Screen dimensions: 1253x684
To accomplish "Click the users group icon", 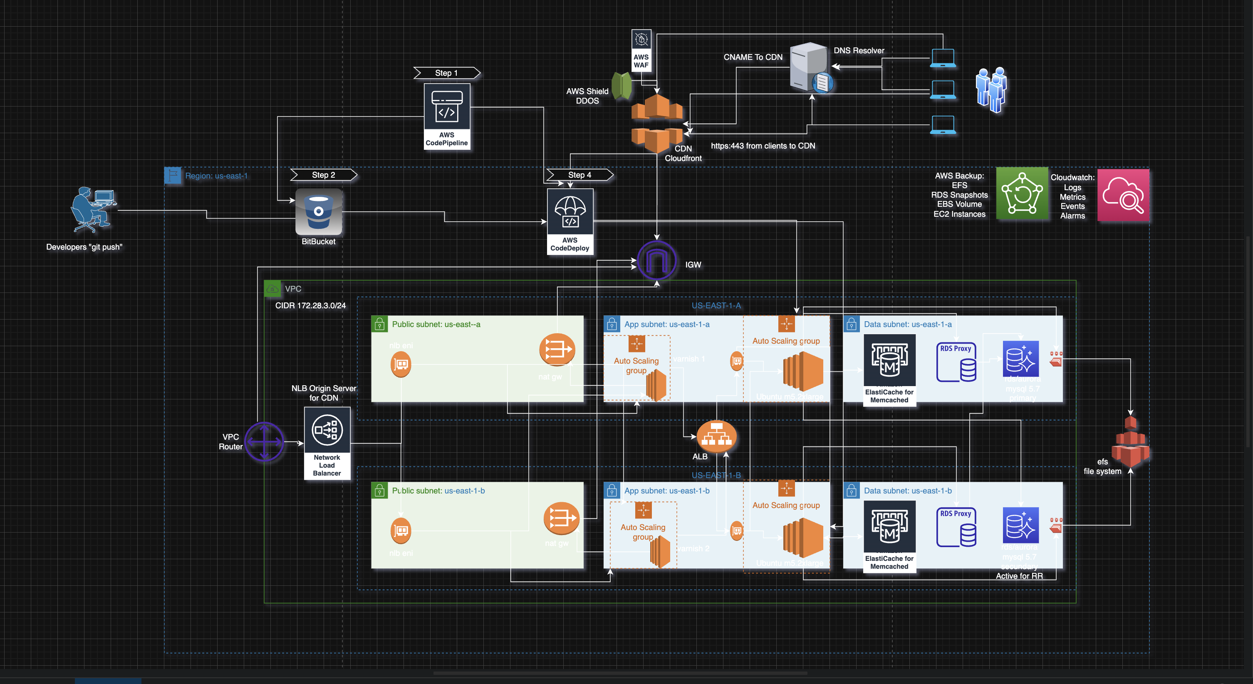I will (x=991, y=90).
